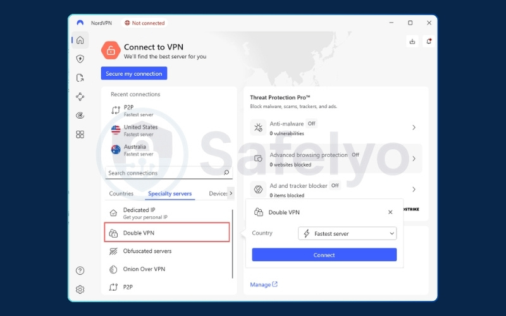Open the Meshnet sidebar icon
This screenshot has height=316, width=506.
click(x=80, y=97)
